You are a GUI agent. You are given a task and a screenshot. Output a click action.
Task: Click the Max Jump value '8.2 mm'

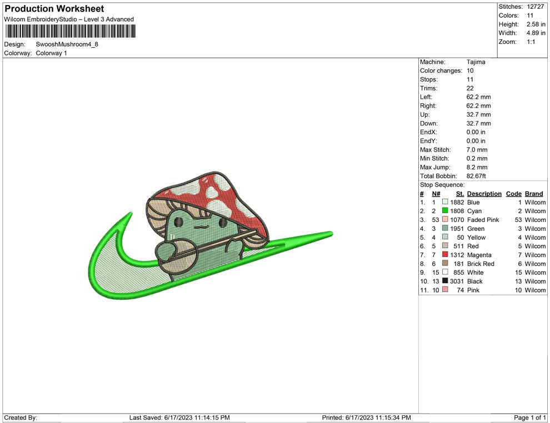(477, 167)
